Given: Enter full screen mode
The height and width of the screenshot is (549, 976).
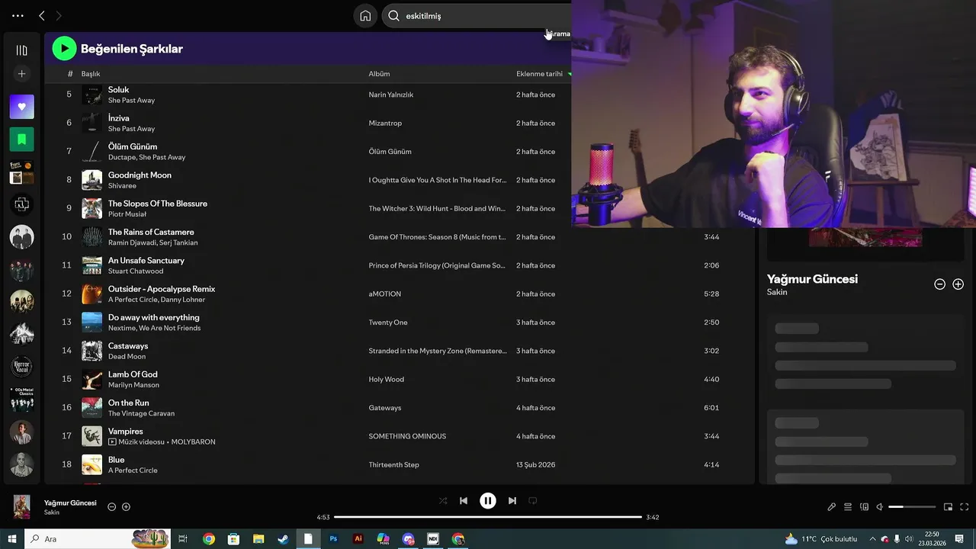Looking at the screenshot, I should coord(965,507).
